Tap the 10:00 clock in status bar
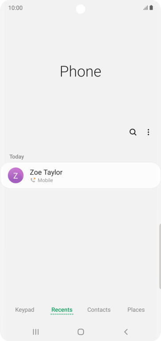The height and width of the screenshot is (341, 161). pos(15,8)
